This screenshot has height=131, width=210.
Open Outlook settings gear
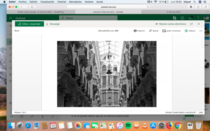coord(182,18)
